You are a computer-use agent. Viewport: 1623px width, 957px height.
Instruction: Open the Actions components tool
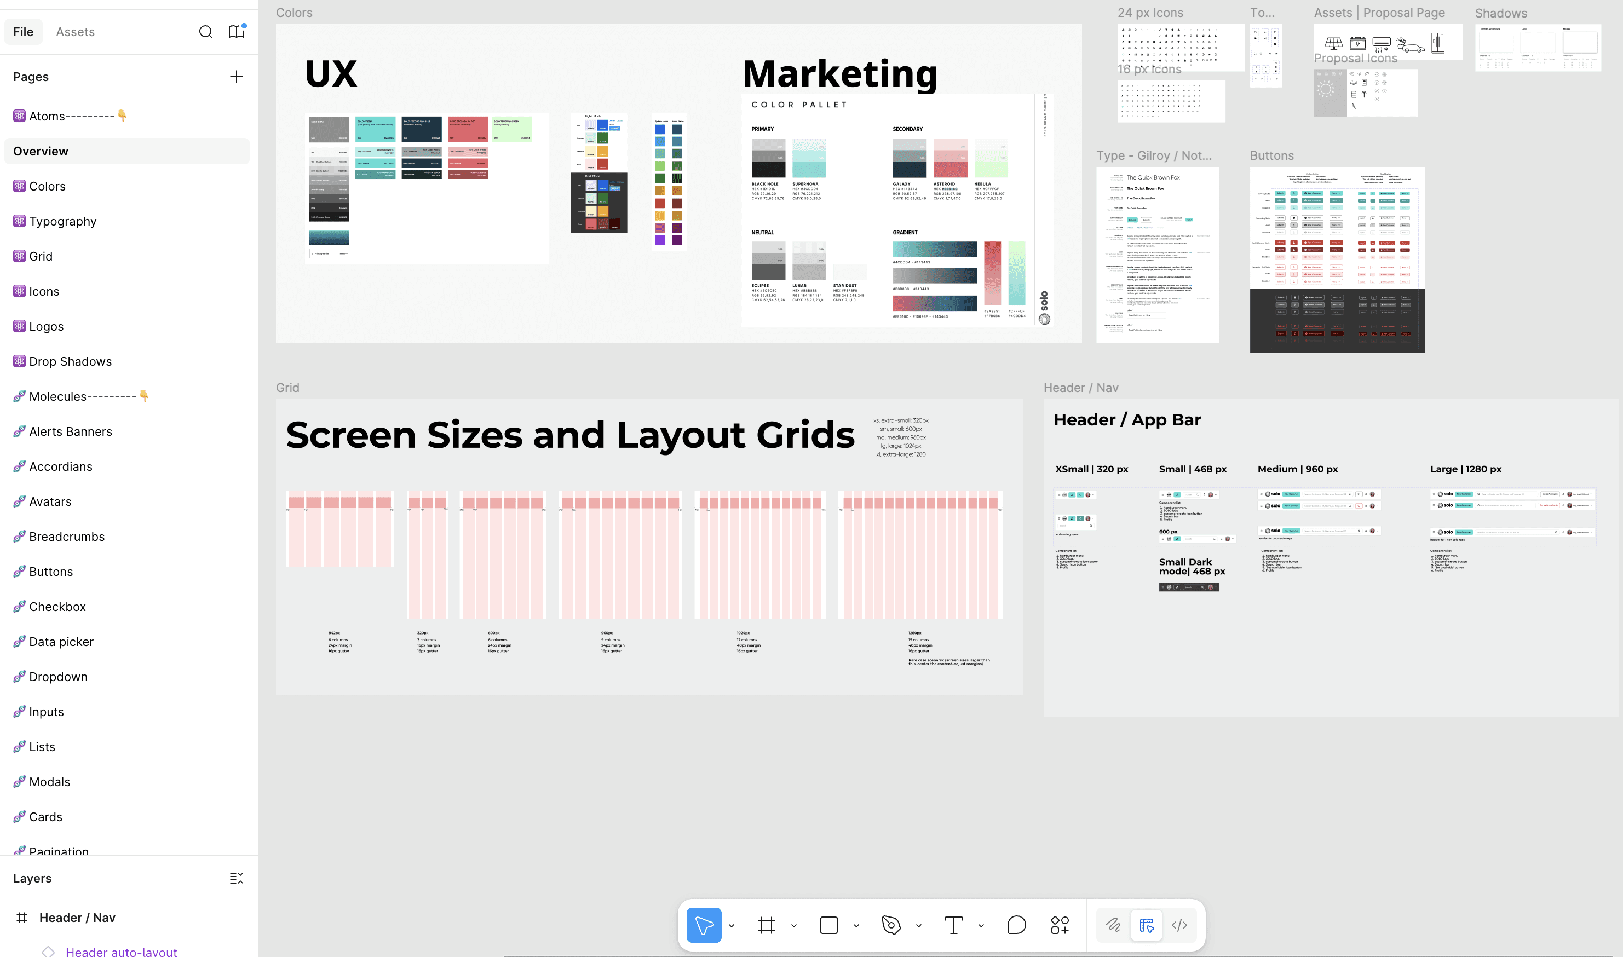(1060, 925)
